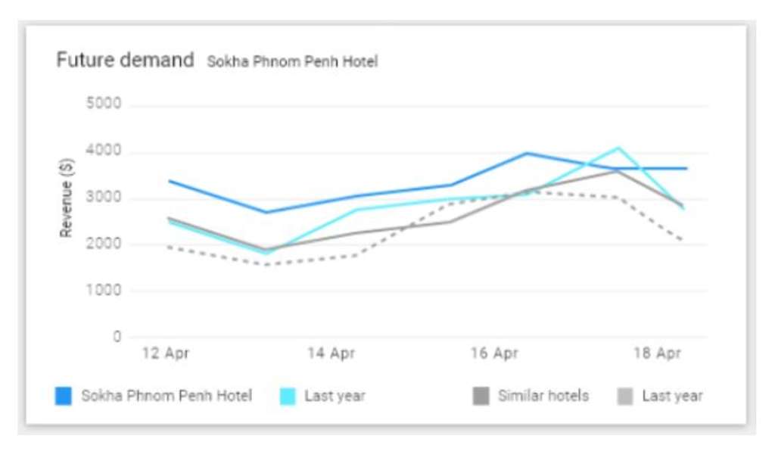Click the cyan Last year legend swatch
The image size is (775, 461).
pos(287,396)
